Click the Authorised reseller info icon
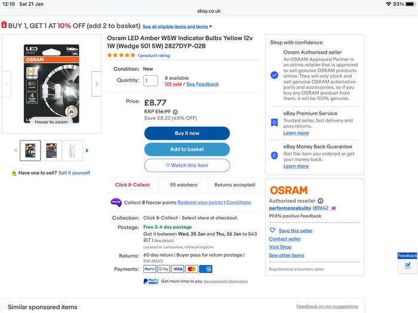Image resolution: width=418 pixels, height=313 pixels. [x=321, y=201]
